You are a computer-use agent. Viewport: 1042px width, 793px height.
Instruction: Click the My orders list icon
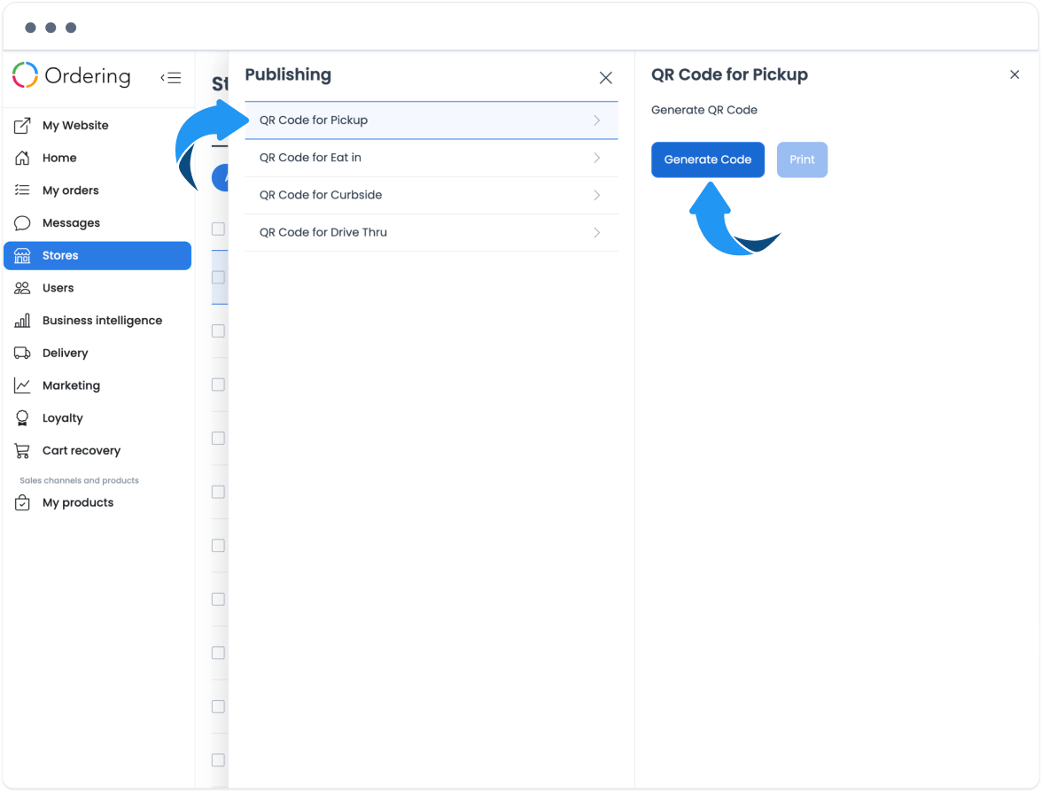pos(22,190)
